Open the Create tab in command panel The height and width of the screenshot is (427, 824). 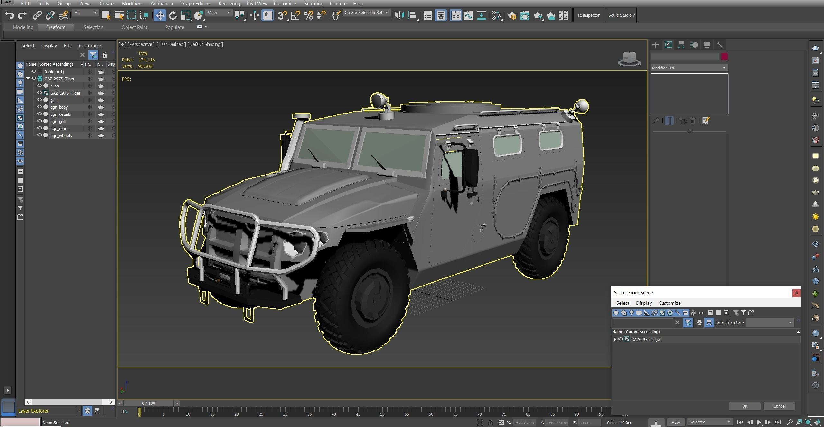coord(655,45)
